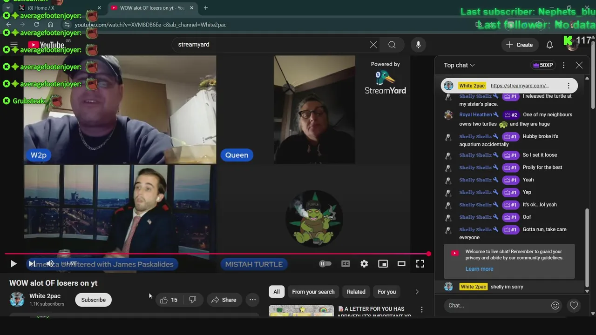Click chat message 'Gotta run, take care everyone'
The height and width of the screenshot is (335, 596).
[x=513, y=233]
